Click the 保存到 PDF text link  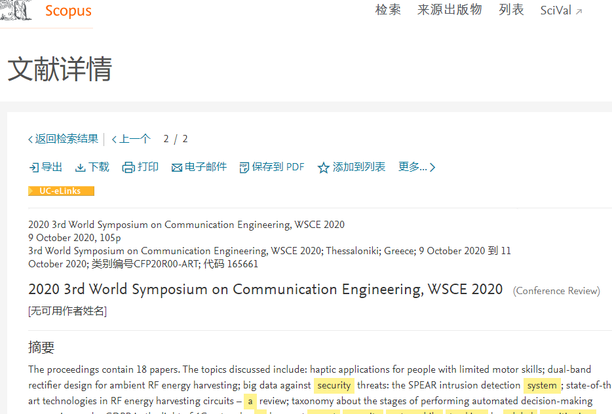point(278,167)
